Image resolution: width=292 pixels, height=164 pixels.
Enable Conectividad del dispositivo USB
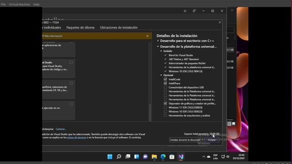click(x=165, y=87)
